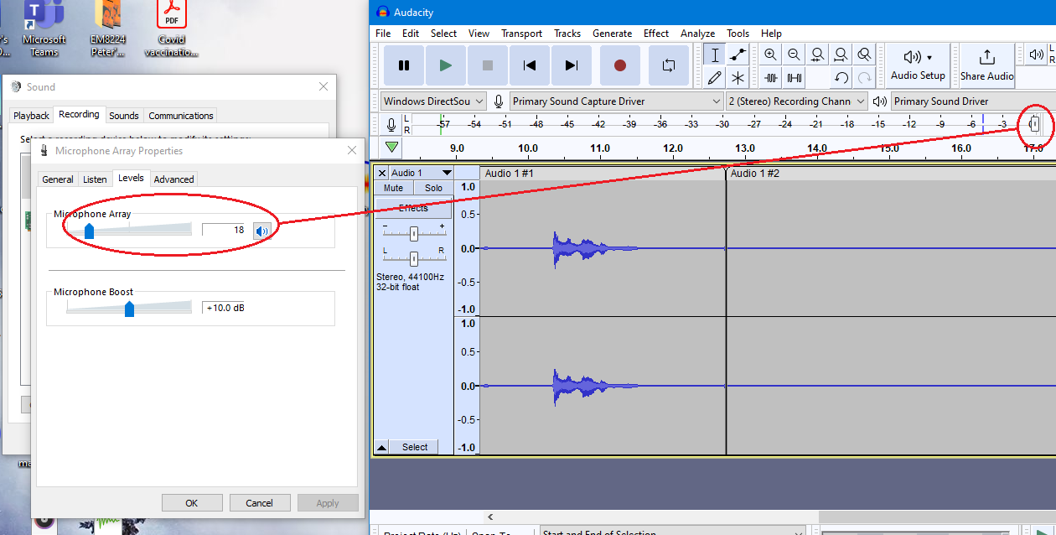Activate the Multi-tool
The height and width of the screenshot is (535, 1056).
[x=738, y=77]
